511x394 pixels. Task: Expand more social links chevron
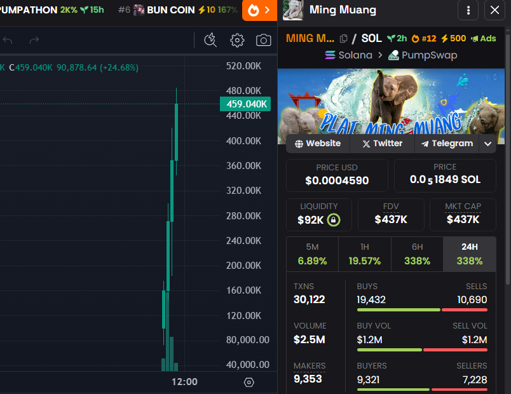(x=487, y=144)
